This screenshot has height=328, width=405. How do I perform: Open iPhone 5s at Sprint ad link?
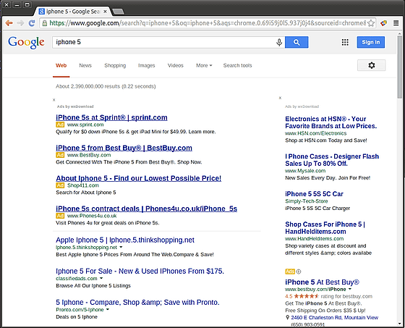tap(111, 118)
